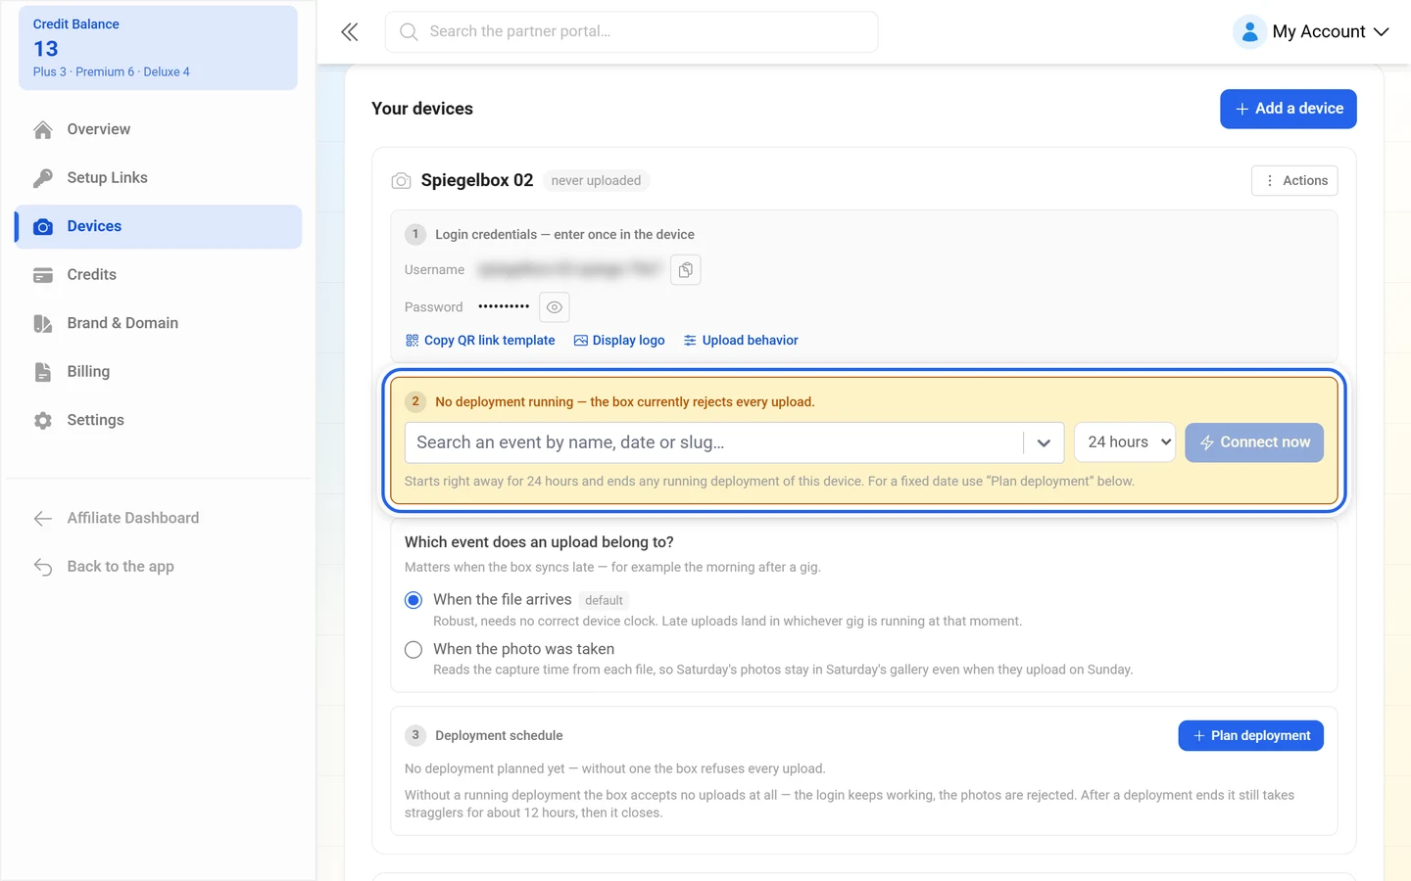
Task: Open the My Account dropdown menu
Action: click(x=1312, y=32)
